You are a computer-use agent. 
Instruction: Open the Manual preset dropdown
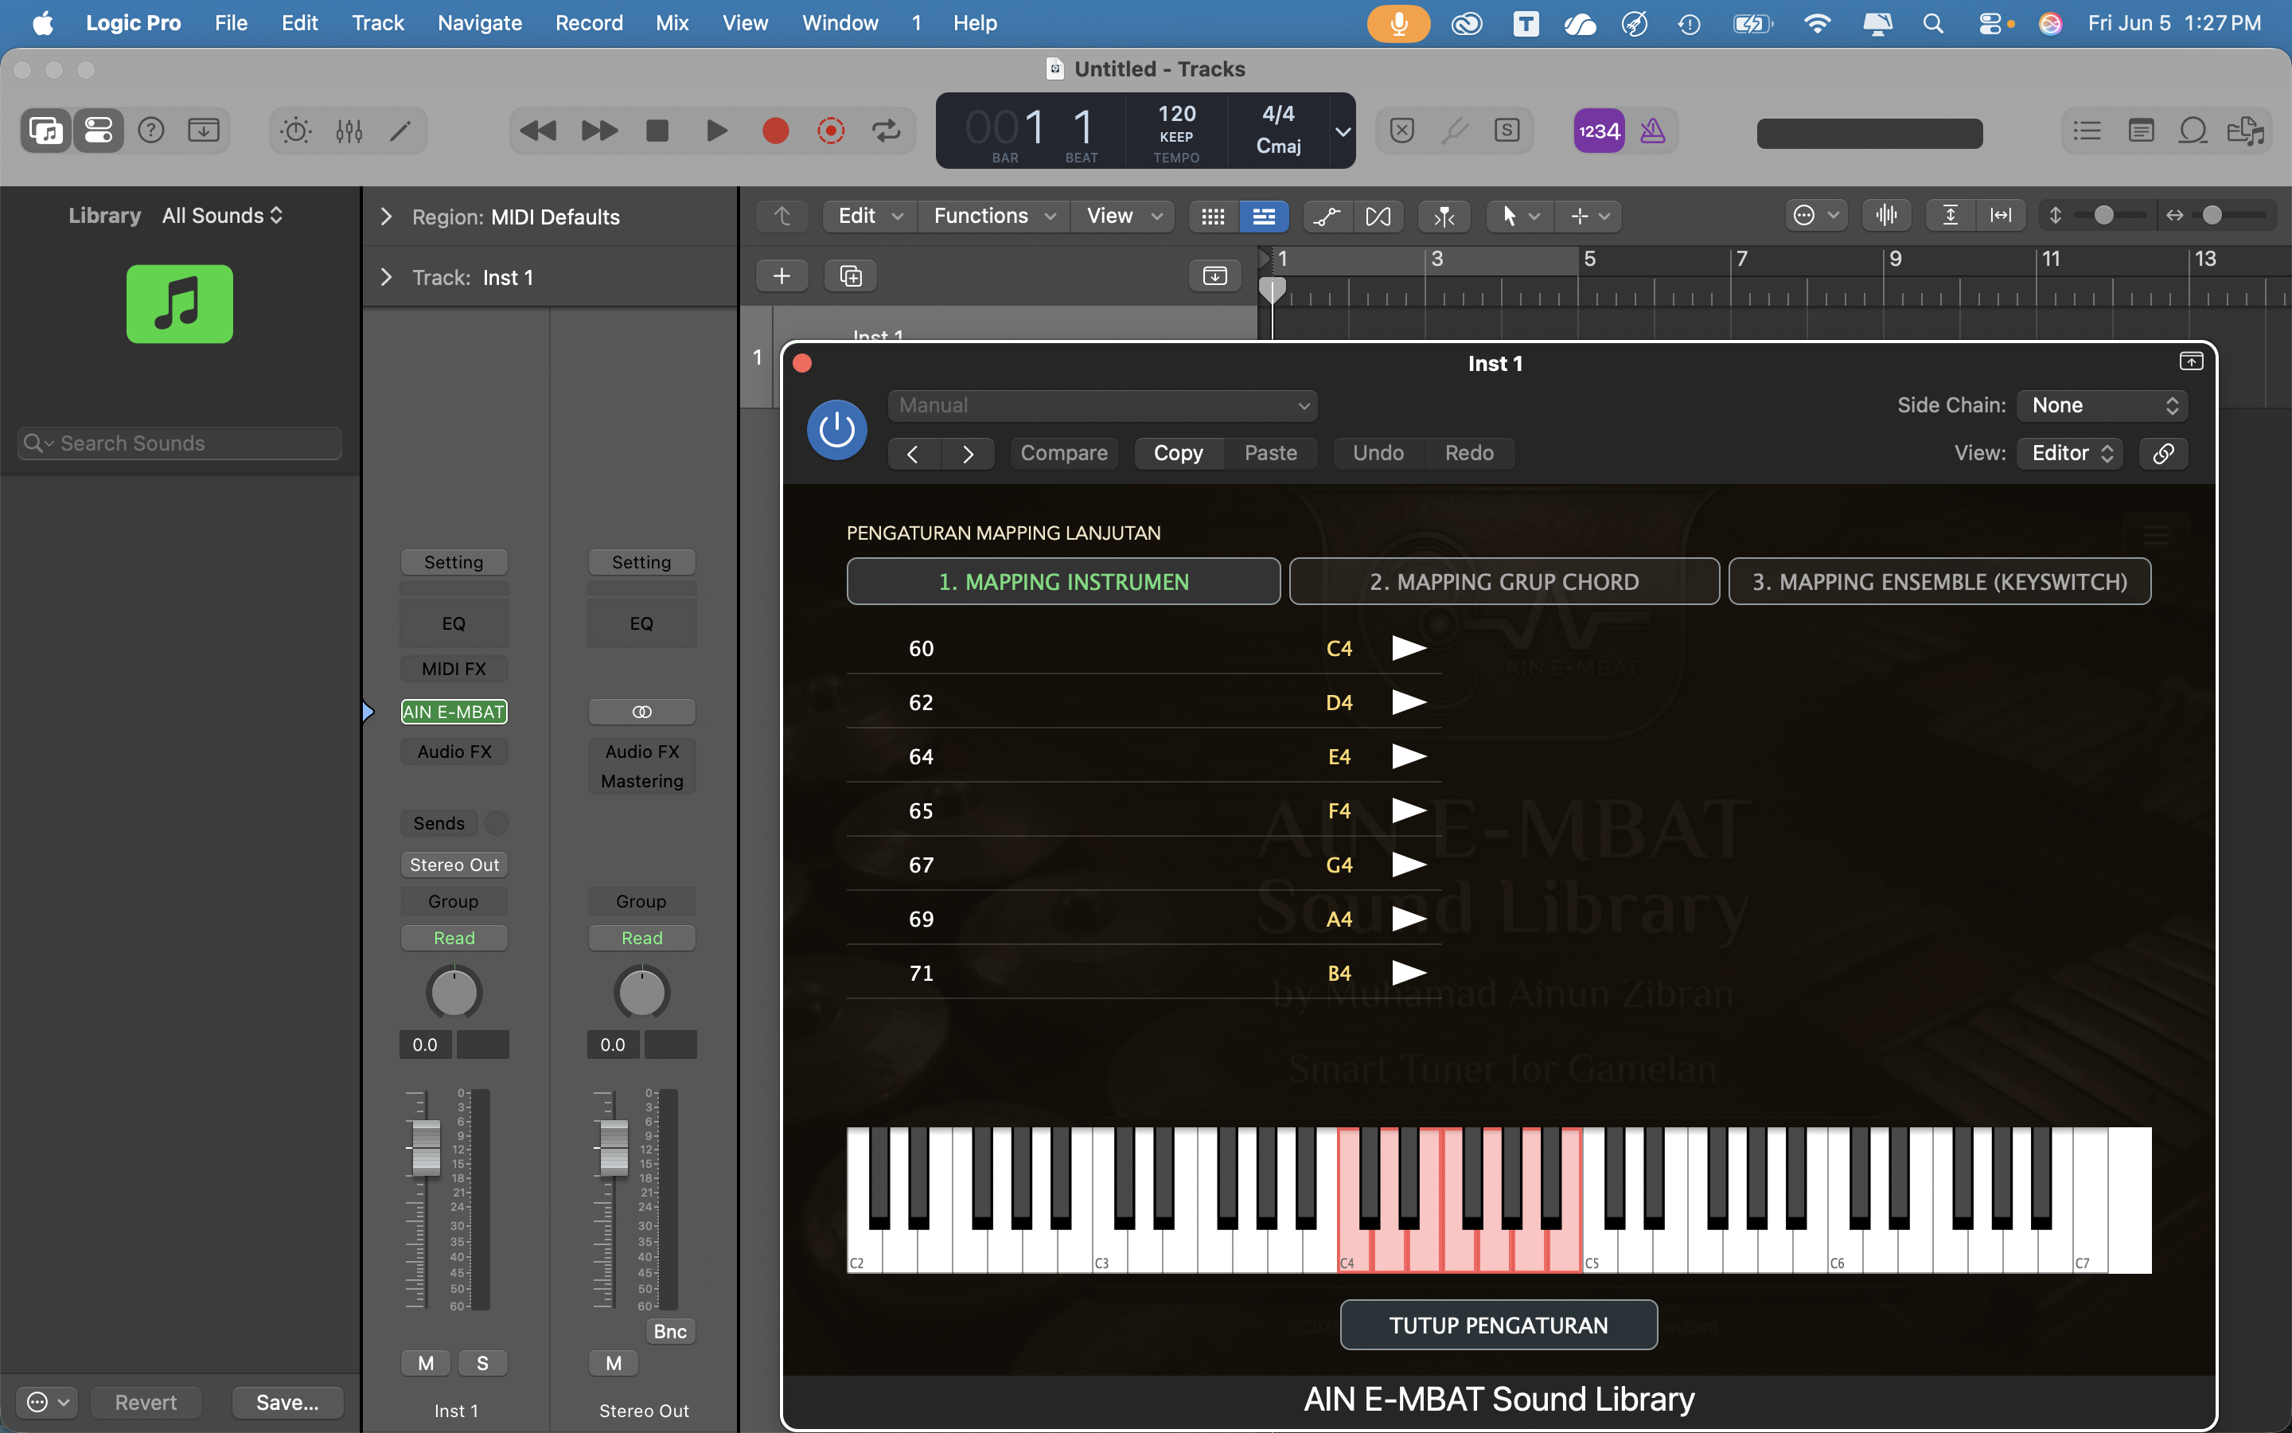point(1102,406)
